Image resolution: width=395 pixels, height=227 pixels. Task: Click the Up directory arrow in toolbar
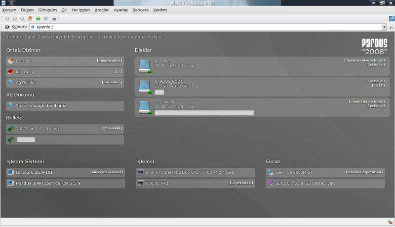pyautogui.click(x=23, y=18)
